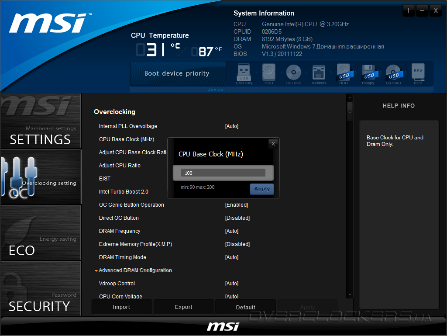This screenshot has width=447, height=336.
Task: Apply the CPU Base Clock value
Action: (262, 189)
